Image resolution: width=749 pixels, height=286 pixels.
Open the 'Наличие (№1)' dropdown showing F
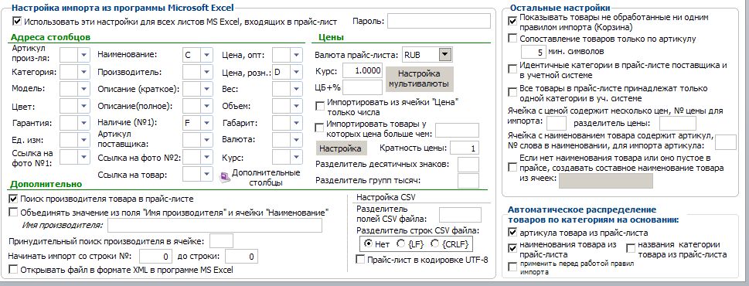pos(206,123)
